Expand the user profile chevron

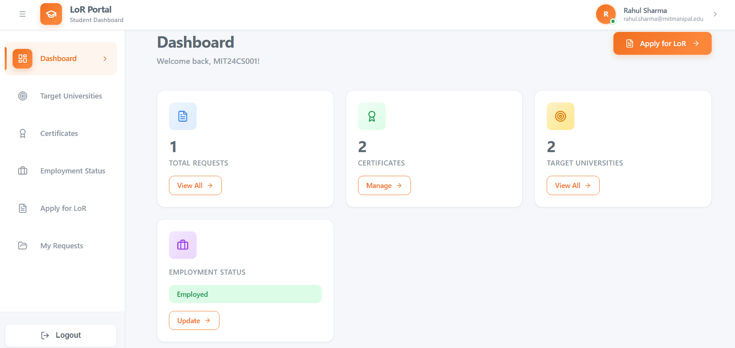point(715,14)
